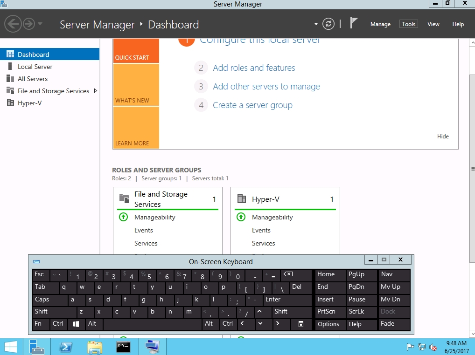This screenshot has height=355, width=475.
Task: Open File Explorer from the taskbar
Action: 94,347
